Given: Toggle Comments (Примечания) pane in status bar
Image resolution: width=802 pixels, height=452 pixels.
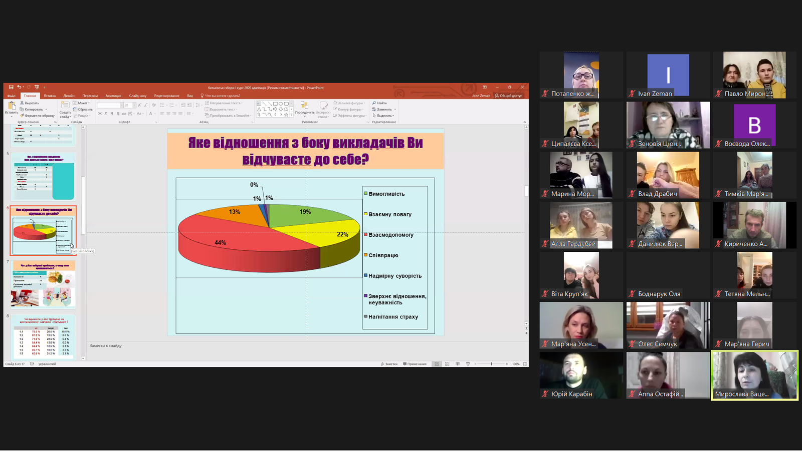Looking at the screenshot, I should point(415,364).
